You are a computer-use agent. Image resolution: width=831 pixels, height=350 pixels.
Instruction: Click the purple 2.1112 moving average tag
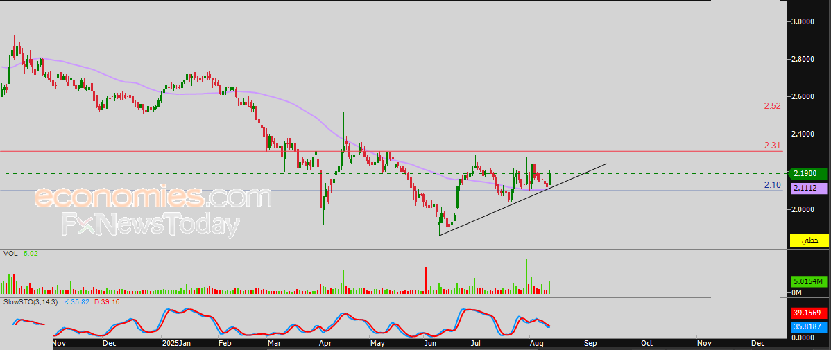click(x=809, y=188)
